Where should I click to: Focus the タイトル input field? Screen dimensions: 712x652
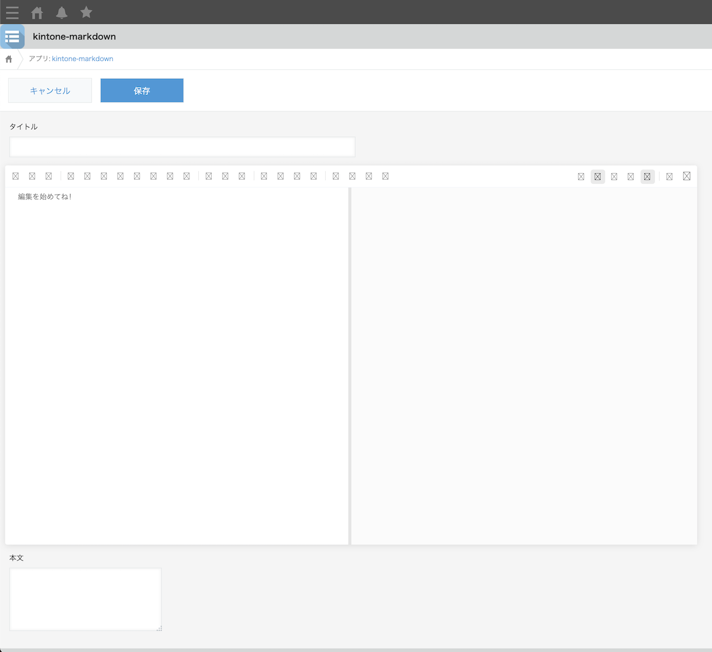pyautogui.click(x=182, y=147)
